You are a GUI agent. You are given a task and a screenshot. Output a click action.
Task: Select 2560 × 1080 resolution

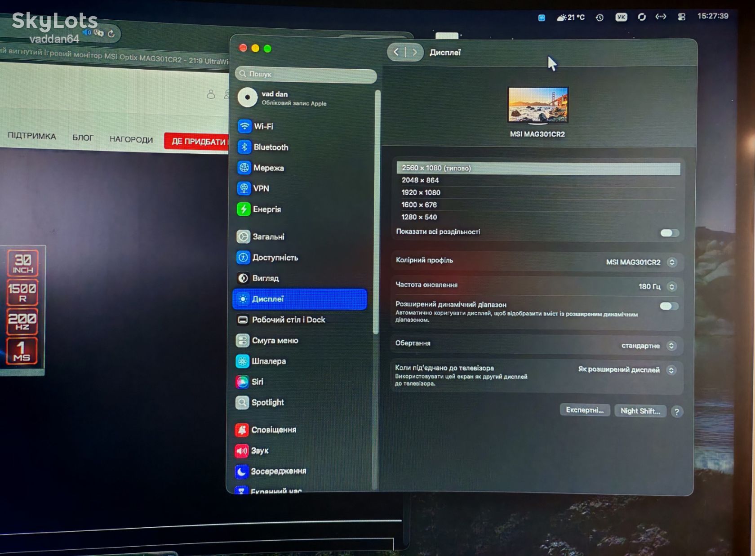coord(538,168)
